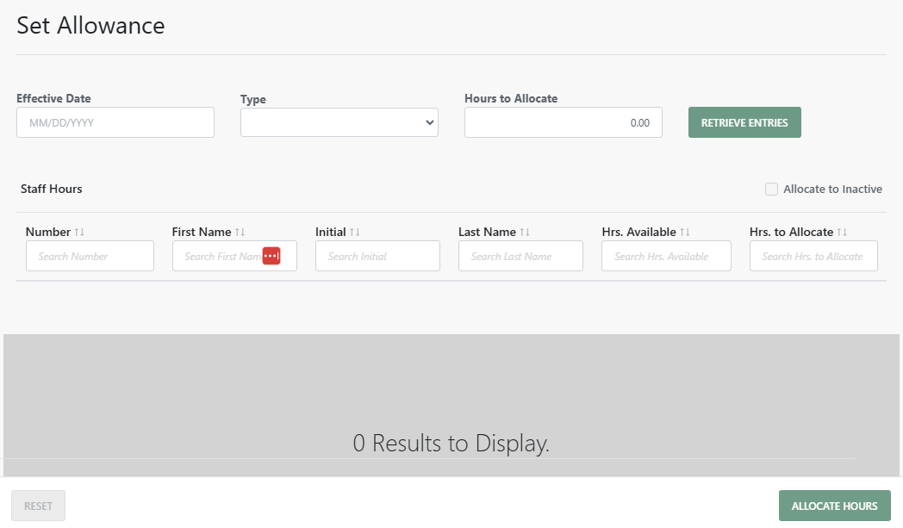Sort the Number column
Viewport: 903px width, 528px height.
[78, 231]
